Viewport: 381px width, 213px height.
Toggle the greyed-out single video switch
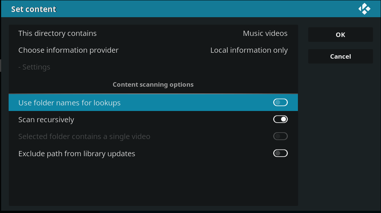(280, 136)
